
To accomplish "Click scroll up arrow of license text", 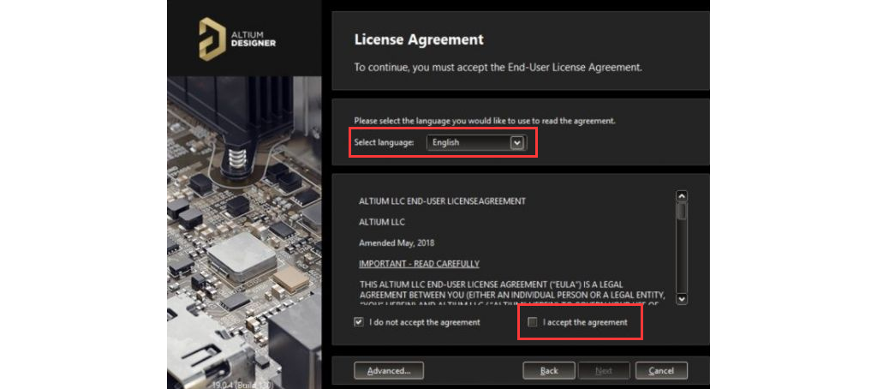I will pyautogui.click(x=681, y=196).
